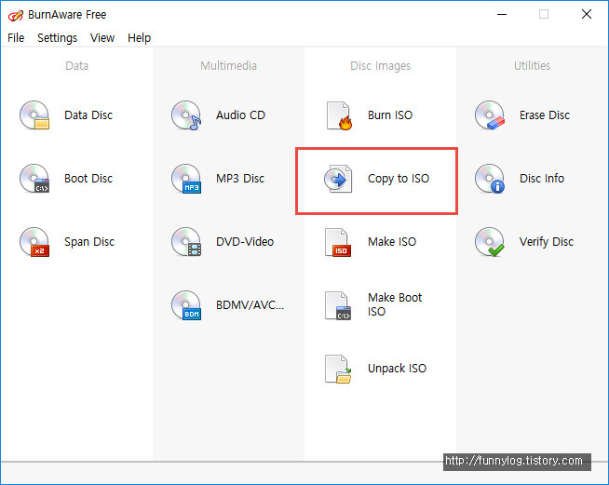The width and height of the screenshot is (609, 485).
Task: Select the Verify Disc label
Action: (x=547, y=242)
